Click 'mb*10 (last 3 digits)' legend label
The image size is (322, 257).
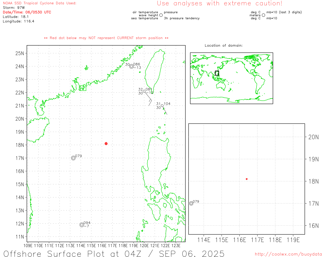click(284, 12)
